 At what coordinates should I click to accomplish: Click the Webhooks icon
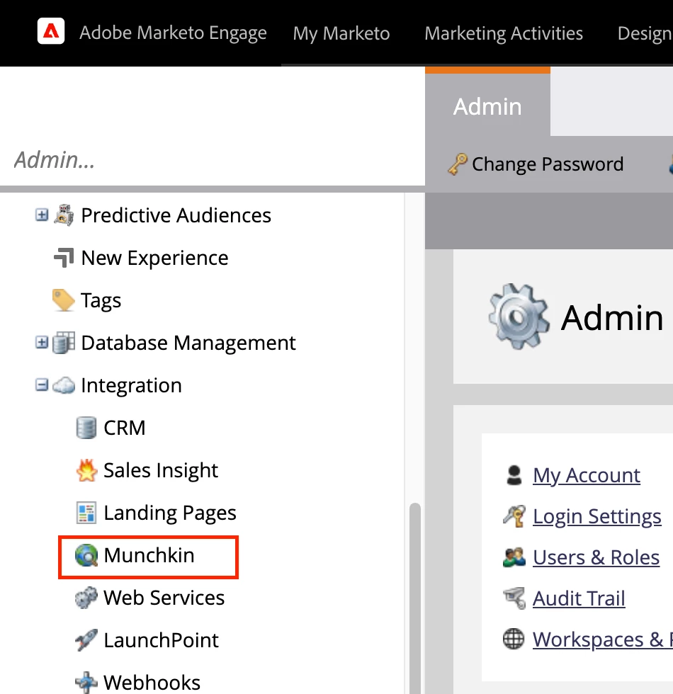click(x=86, y=683)
